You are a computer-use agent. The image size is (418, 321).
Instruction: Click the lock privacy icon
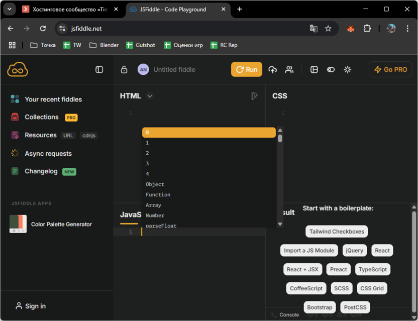[x=124, y=70]
